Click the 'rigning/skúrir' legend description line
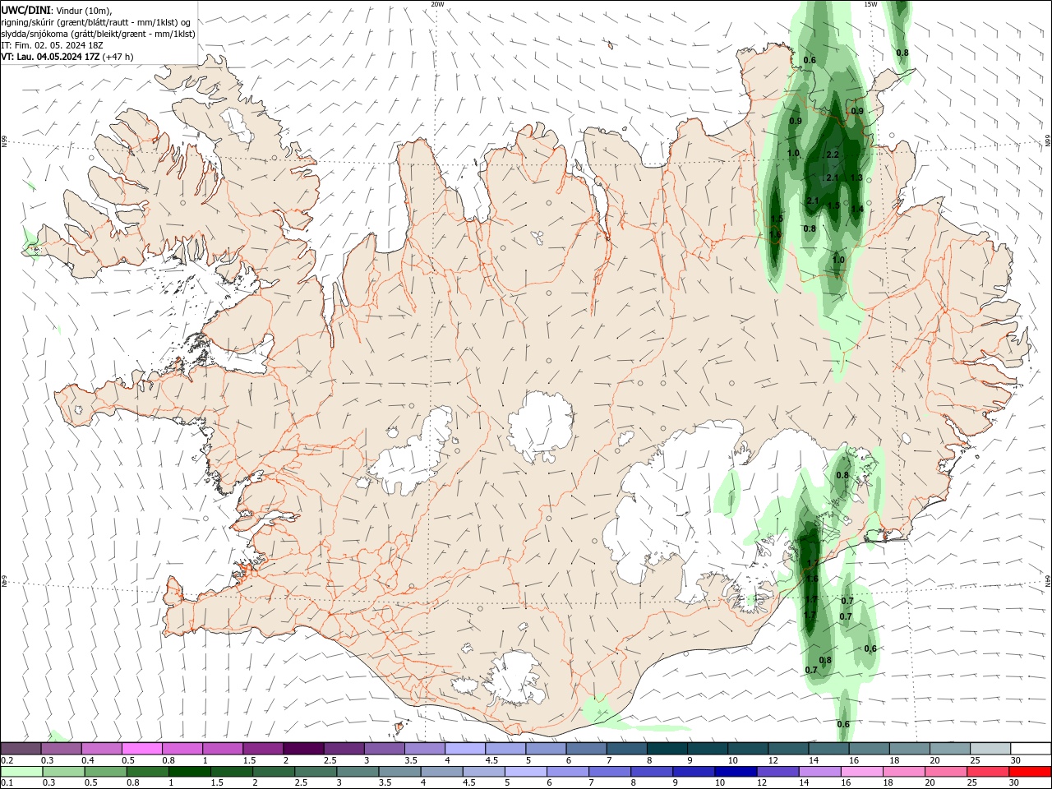Screen dimensions: 1052x789 coord(97,22)
